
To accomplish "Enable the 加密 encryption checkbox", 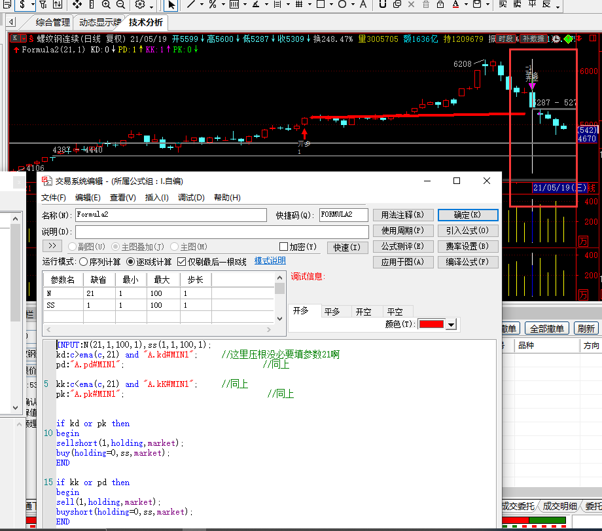I will coord(283,247).
